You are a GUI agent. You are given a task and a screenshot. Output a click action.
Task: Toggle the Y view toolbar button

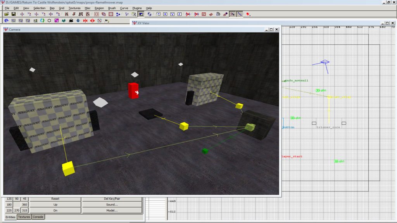173,14
